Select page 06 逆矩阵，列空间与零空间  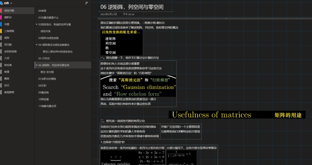pyautogui.click(x=63, y=65)
